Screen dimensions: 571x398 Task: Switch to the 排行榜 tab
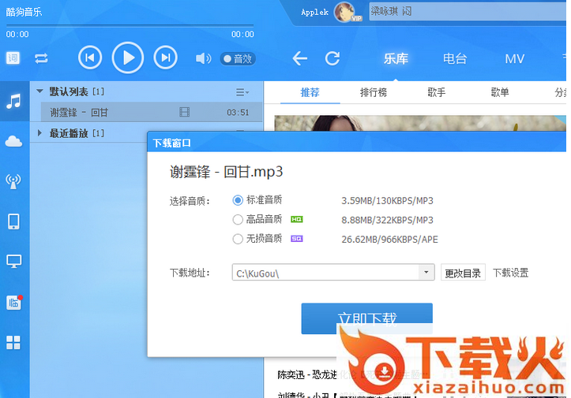[374, 92]
